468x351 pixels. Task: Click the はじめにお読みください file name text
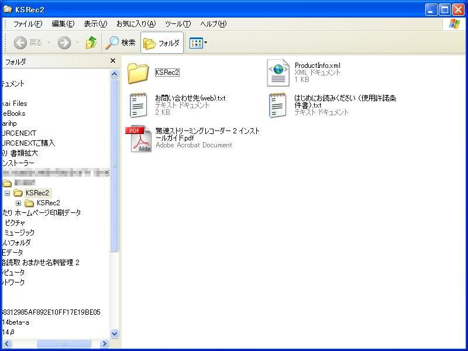[x=345, y=101]
